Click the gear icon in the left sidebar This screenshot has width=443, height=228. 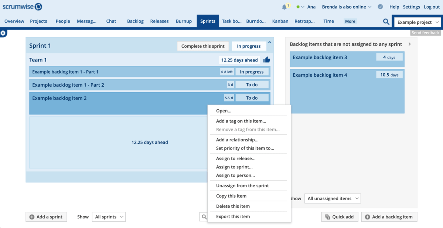(3, 33)
